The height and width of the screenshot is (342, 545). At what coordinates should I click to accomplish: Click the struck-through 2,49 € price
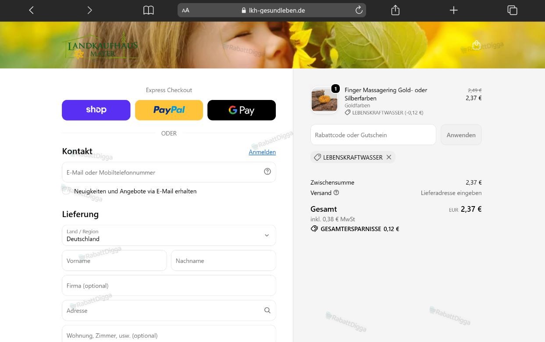click(474, 90)
